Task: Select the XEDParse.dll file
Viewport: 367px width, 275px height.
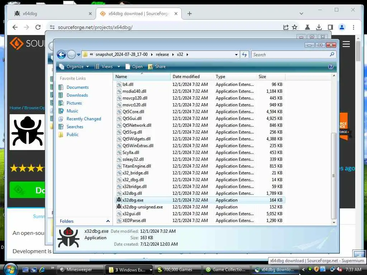Action: coord(134,220)
